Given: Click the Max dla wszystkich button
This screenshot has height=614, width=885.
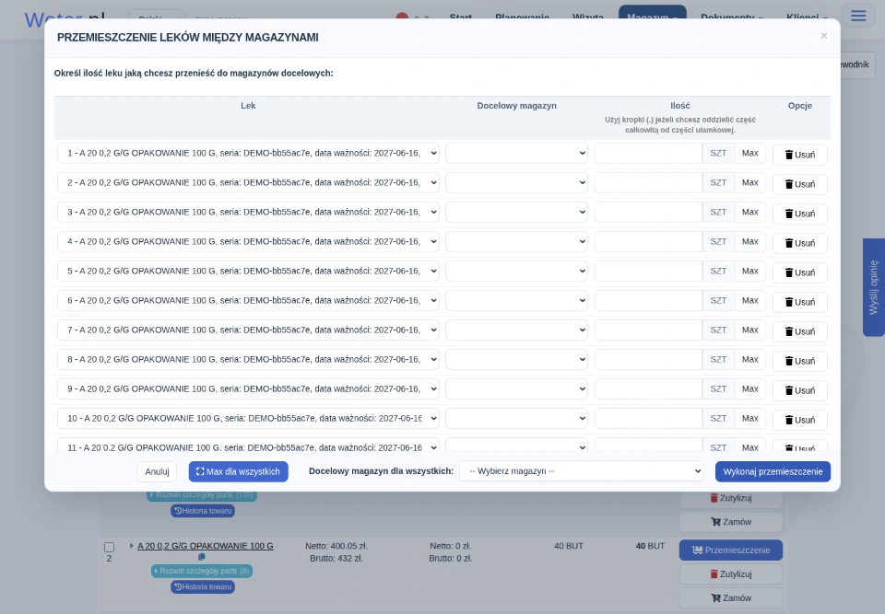Looking at the screenshot, I should (x=238, y=471).
